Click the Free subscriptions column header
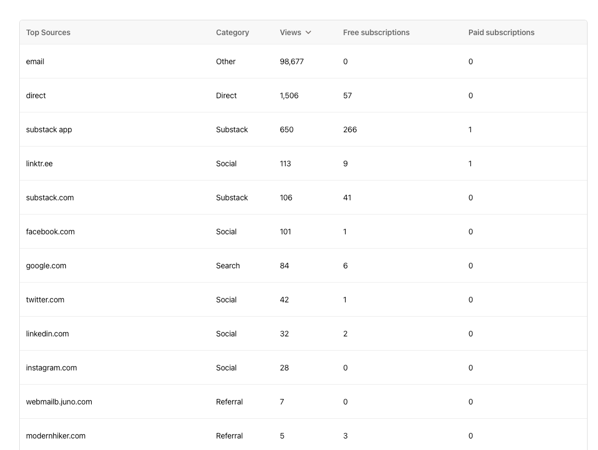Image resolution: width=598 pixels, height=450 pixels. point(376,32)
